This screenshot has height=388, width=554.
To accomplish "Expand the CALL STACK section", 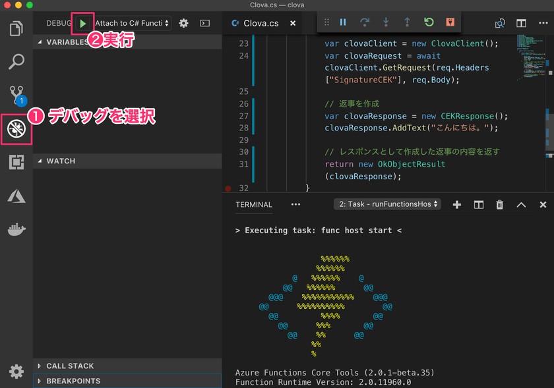I will [70, 366].
